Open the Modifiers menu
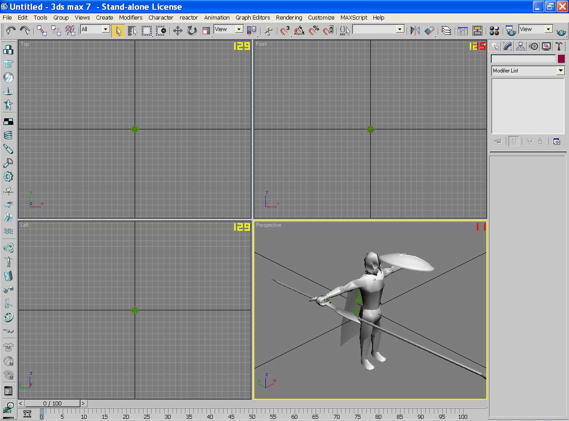569x421 pixels. [131, 17]
